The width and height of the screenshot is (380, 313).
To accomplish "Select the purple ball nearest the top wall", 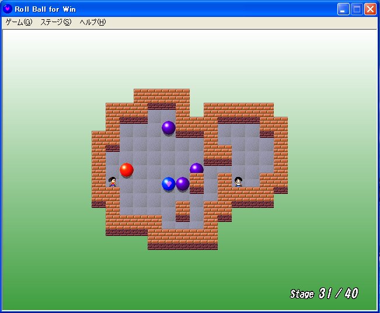I will coord(169,128).
